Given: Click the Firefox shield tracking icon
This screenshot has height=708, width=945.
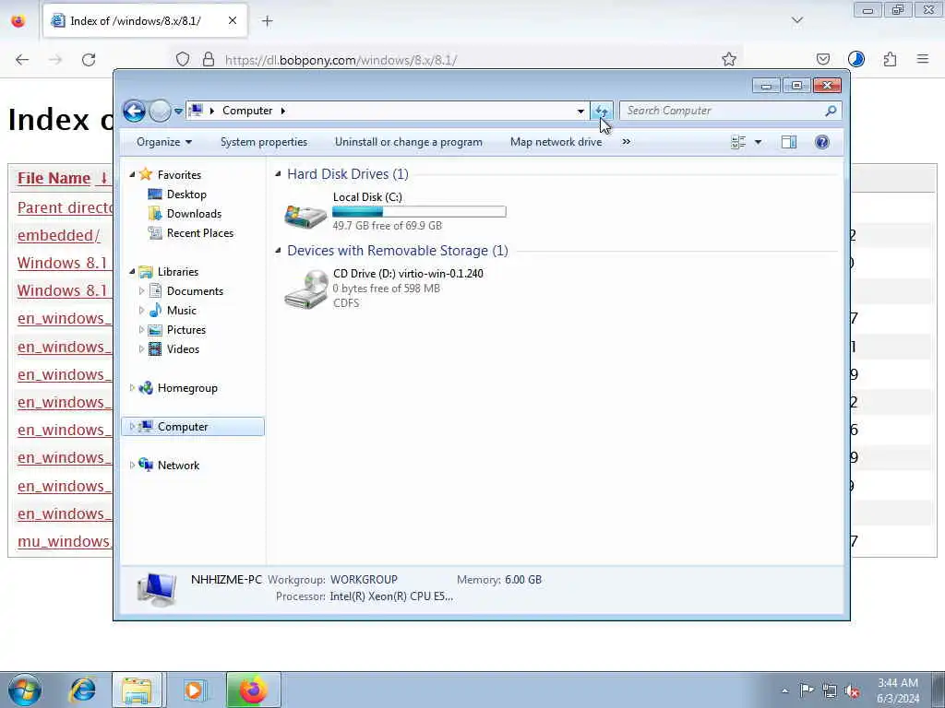Looking at the screenshot, I should click(x=183, y=60).
